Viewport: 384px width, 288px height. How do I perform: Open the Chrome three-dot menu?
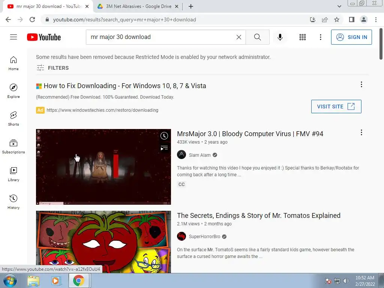click(376, 19)
